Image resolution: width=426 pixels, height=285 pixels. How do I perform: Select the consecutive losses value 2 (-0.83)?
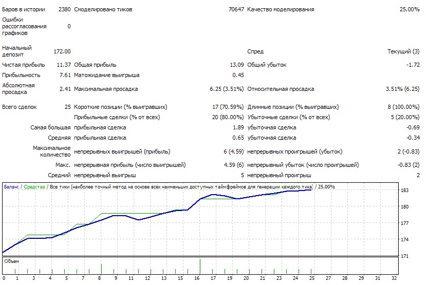(409, 151)
